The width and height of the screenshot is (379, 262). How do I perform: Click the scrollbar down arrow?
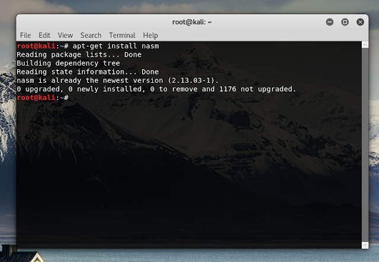pos(365,245)
